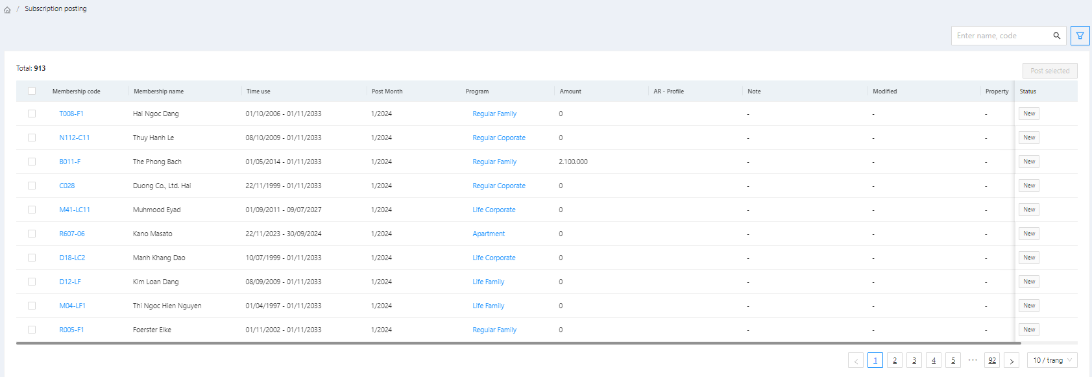This screenshot has width=1092, height=377.
Task: Open membership code N112-C11 link
Action: point(75,138)
